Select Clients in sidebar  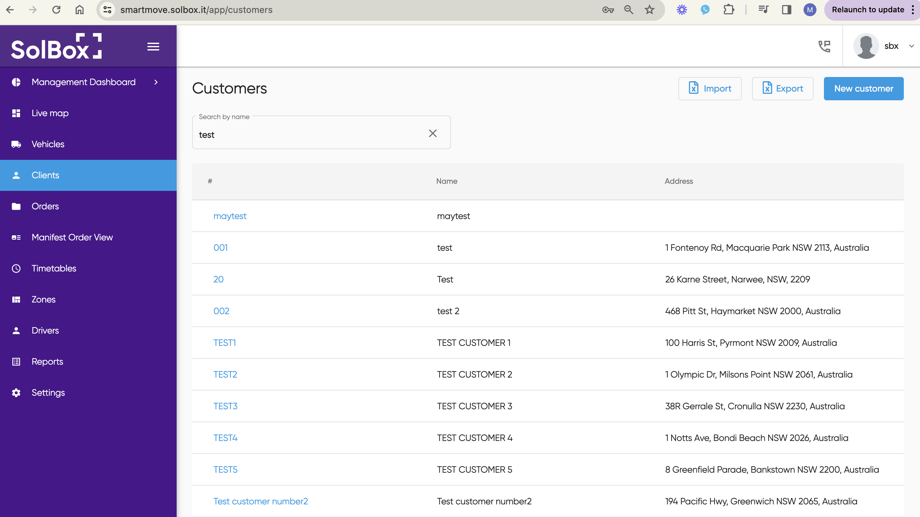click(x=88, y=175)
